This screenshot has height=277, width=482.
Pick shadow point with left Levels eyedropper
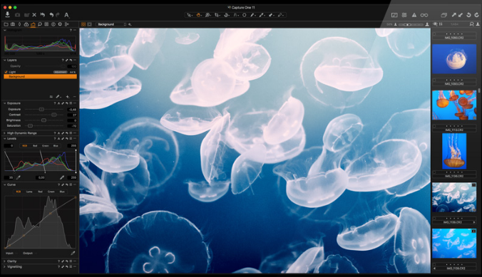(19, 177)
